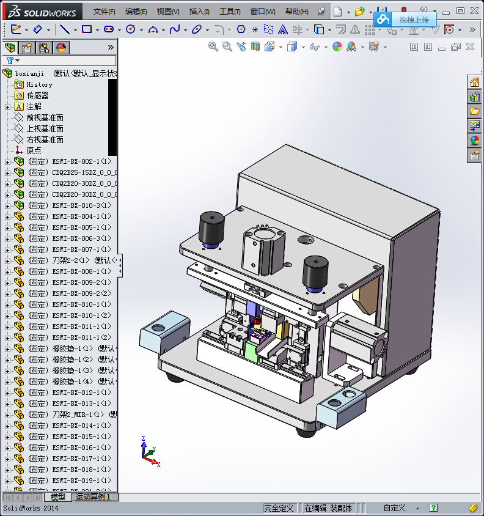
Task: Select the Circle sketch tool
Action: [131, 29]
